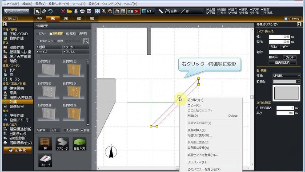Switch to the 地下 floor tab
The height and width of the screenshot is (172, 305).
39,19
